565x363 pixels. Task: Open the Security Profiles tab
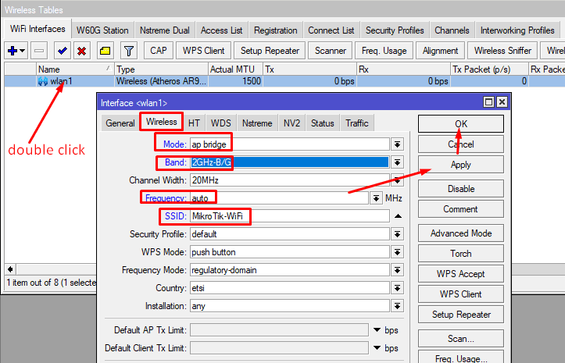[395, 30]
